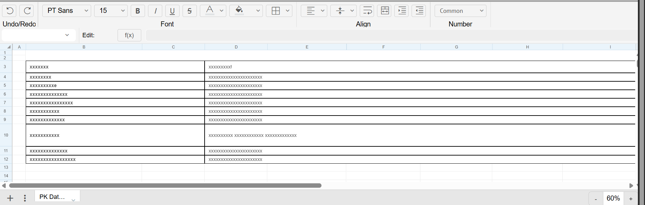The image size is (645, 205).
Task: Click the Undo arrow icon
Action: coord(10,11)
